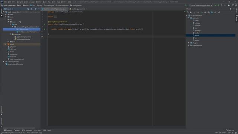Select Scratches and Consoles node
This screenshot has height=134, width=238.
click(x=14, y=64)
